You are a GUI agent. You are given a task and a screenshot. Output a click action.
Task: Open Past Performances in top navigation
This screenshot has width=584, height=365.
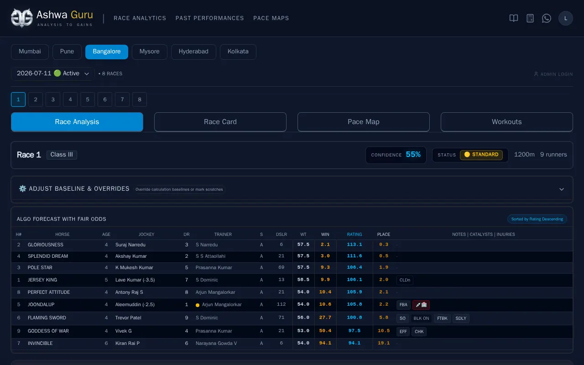pyautogui.click(x=210, y=18)
